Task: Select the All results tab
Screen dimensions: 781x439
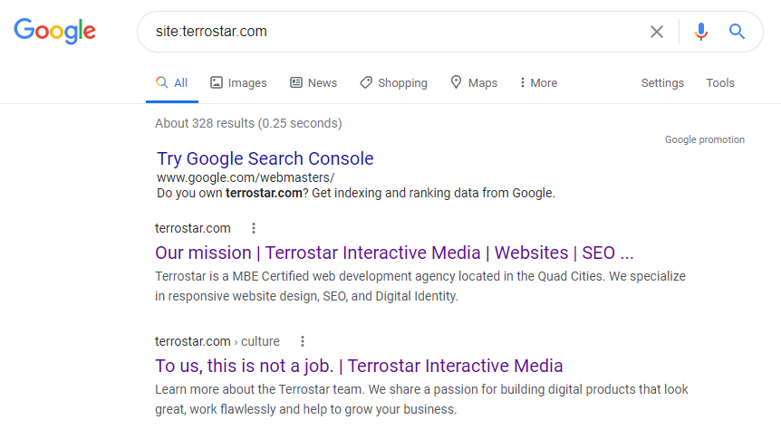Action: [x=172, y=82]
